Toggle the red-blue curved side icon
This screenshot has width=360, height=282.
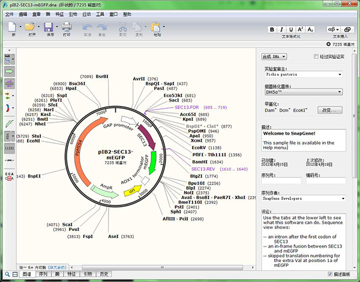tap(8, 108)
